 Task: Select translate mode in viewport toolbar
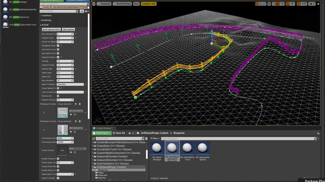tap(257, 4)
